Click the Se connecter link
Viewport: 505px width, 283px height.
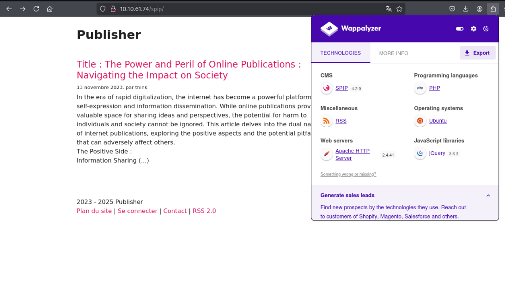[x=137, y=211]
